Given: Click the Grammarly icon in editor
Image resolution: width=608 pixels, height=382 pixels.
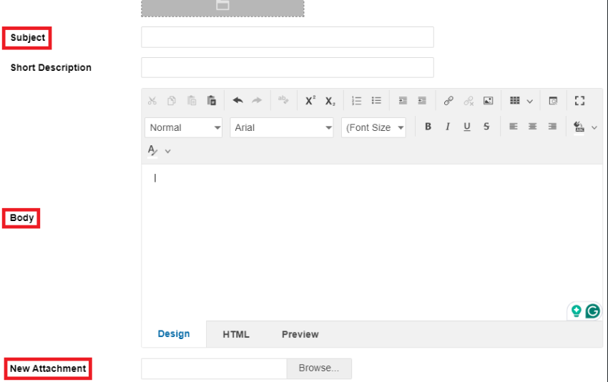Looking at the screenshot, I should coord(593,311).
